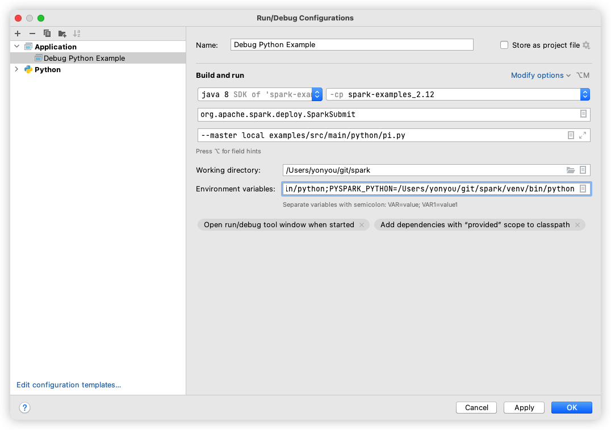This screenshot has height=430, width=611.
Task: Create a new configuration folder
Action: click(61, 34)
